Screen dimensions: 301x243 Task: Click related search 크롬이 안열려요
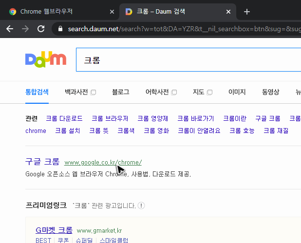(x=199, y=131)
